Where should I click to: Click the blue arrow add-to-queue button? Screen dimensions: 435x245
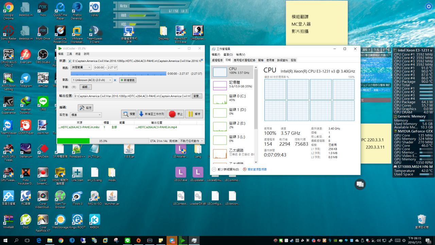pyautogui.click(x=152, y=114)
